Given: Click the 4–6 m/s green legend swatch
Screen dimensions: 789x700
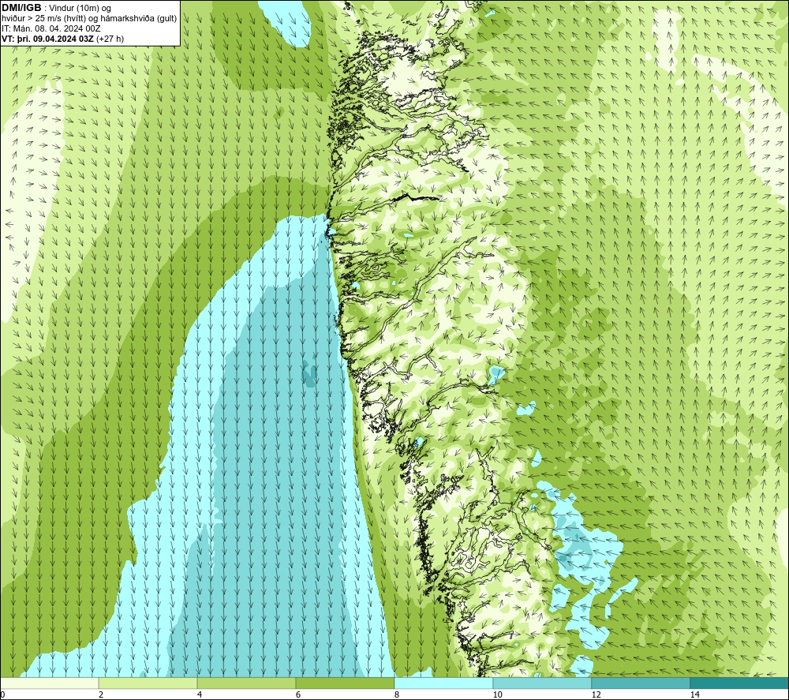Looking at the screenshot, I should click(x=246, y=683).
